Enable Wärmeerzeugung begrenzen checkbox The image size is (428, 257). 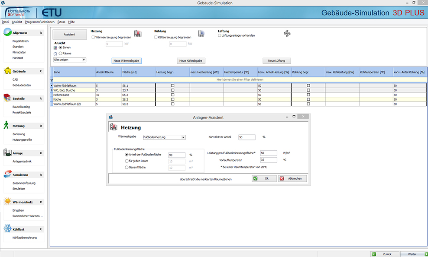point(94,38)
